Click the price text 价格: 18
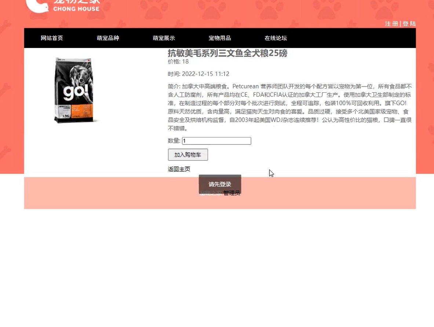The image size is (434, 327). click(178, 62)
